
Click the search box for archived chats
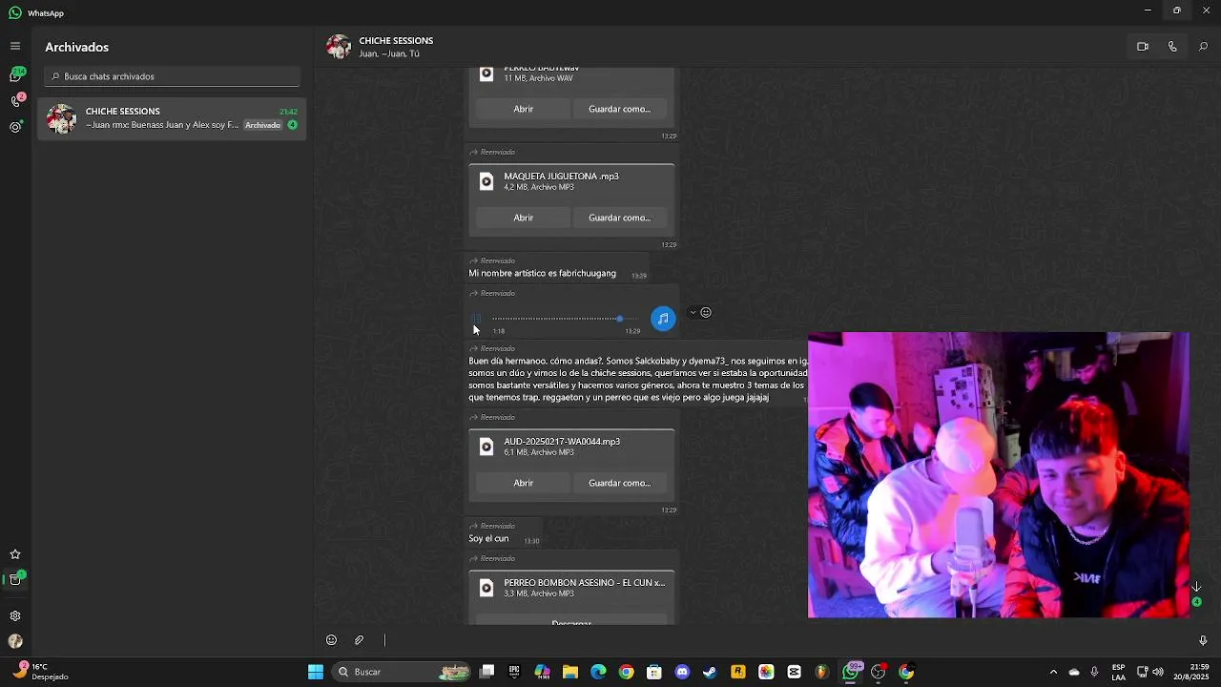pyautogui.click(x=173, y=76)
